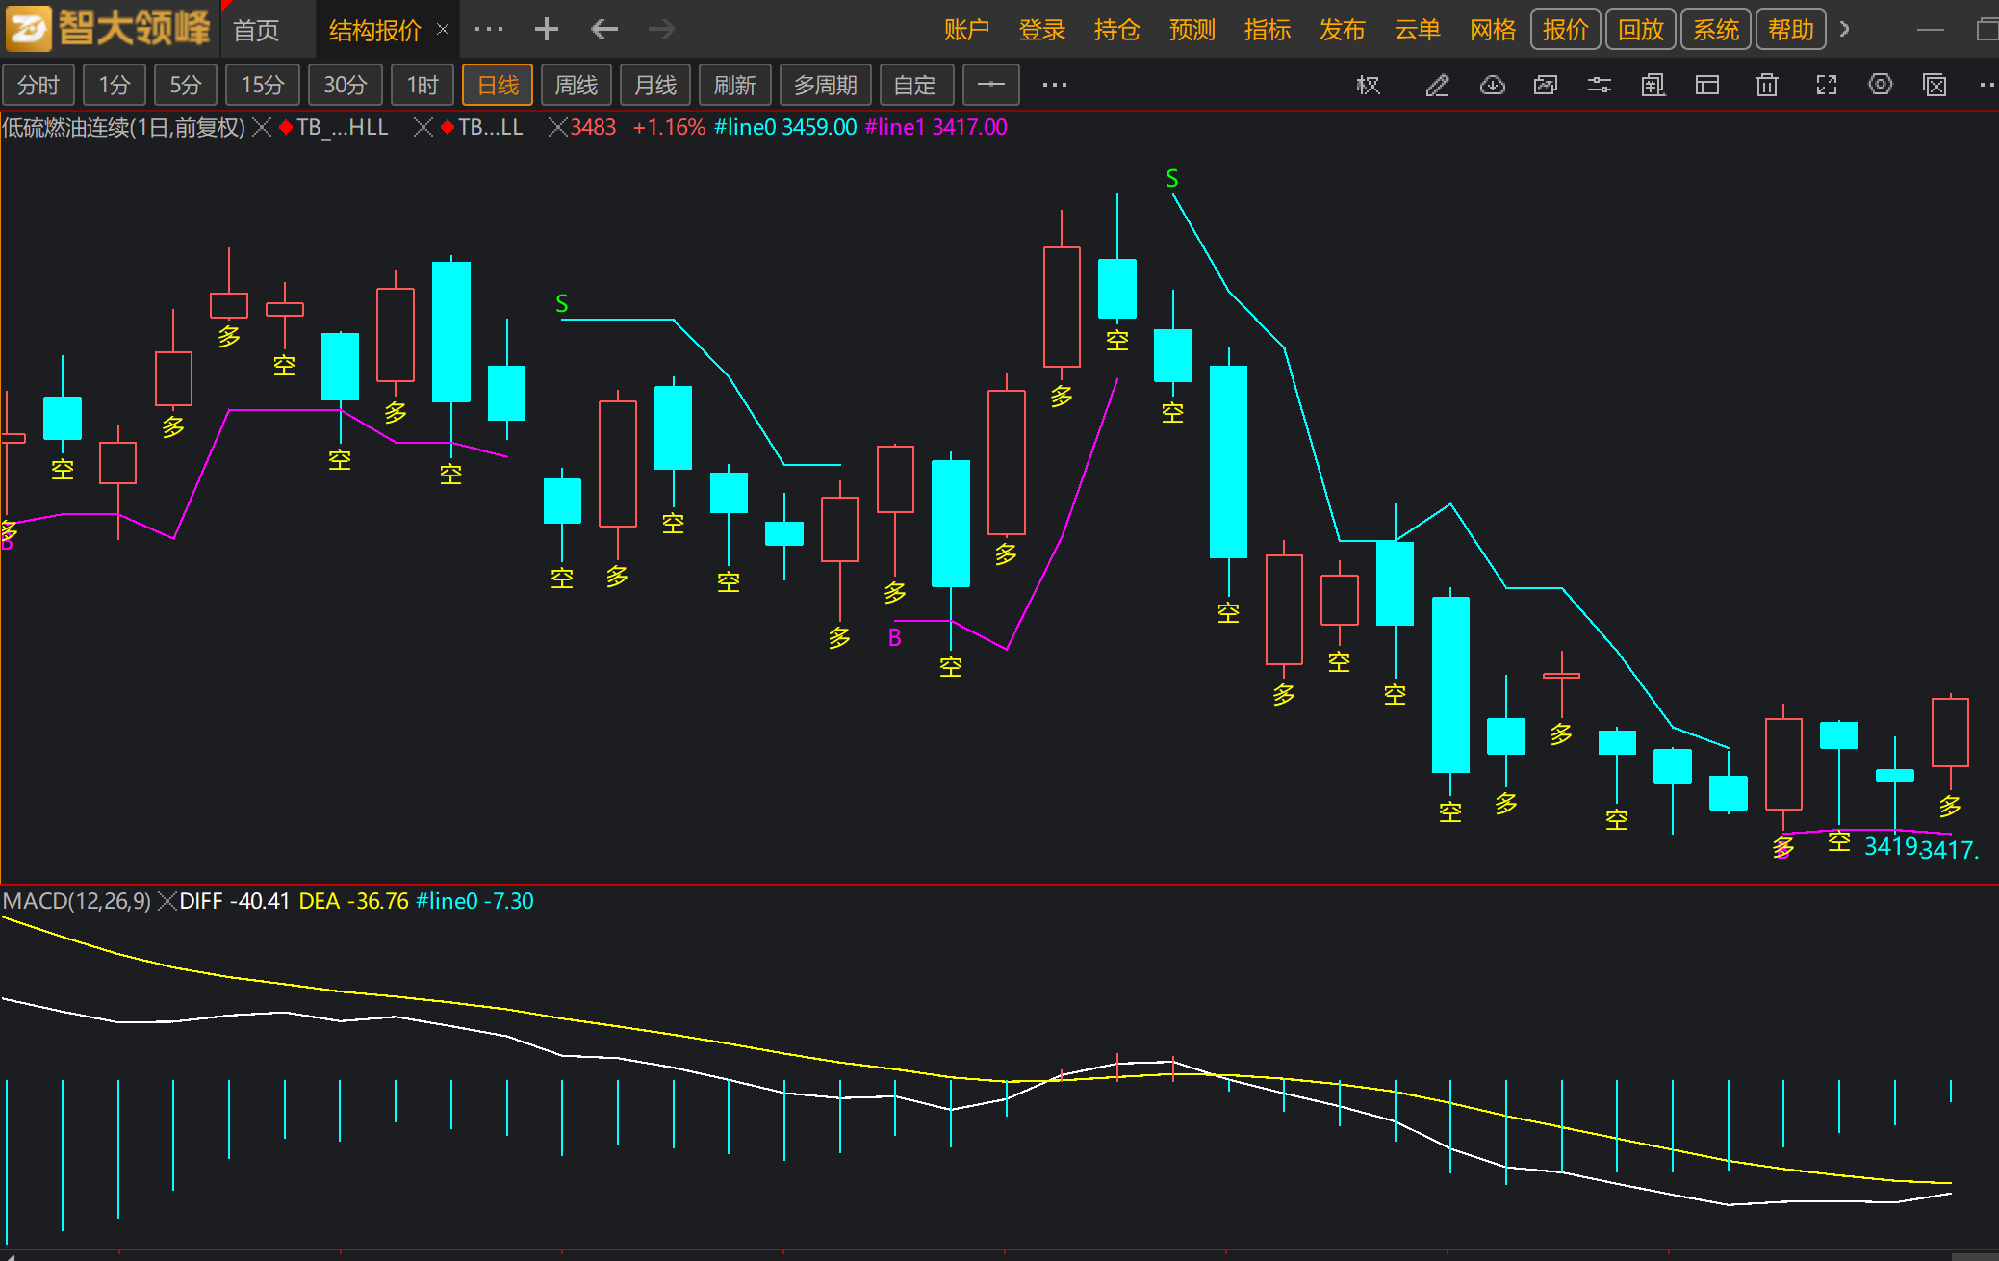Open the sliders parameter adjustment icon
This screenshot has width=1999, height=1261.
tap(1600, 86)
